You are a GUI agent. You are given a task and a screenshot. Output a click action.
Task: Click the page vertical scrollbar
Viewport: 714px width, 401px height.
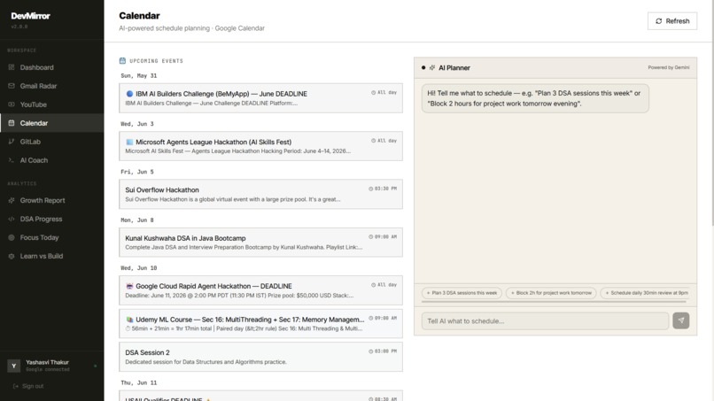point(711,114)
